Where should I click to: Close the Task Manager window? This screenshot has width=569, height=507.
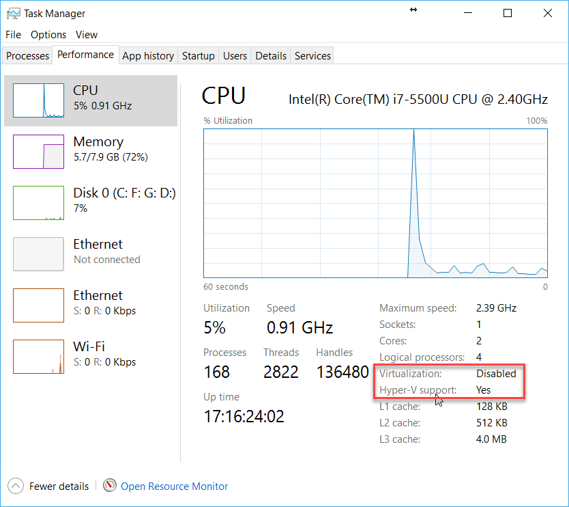click(548, 13)
